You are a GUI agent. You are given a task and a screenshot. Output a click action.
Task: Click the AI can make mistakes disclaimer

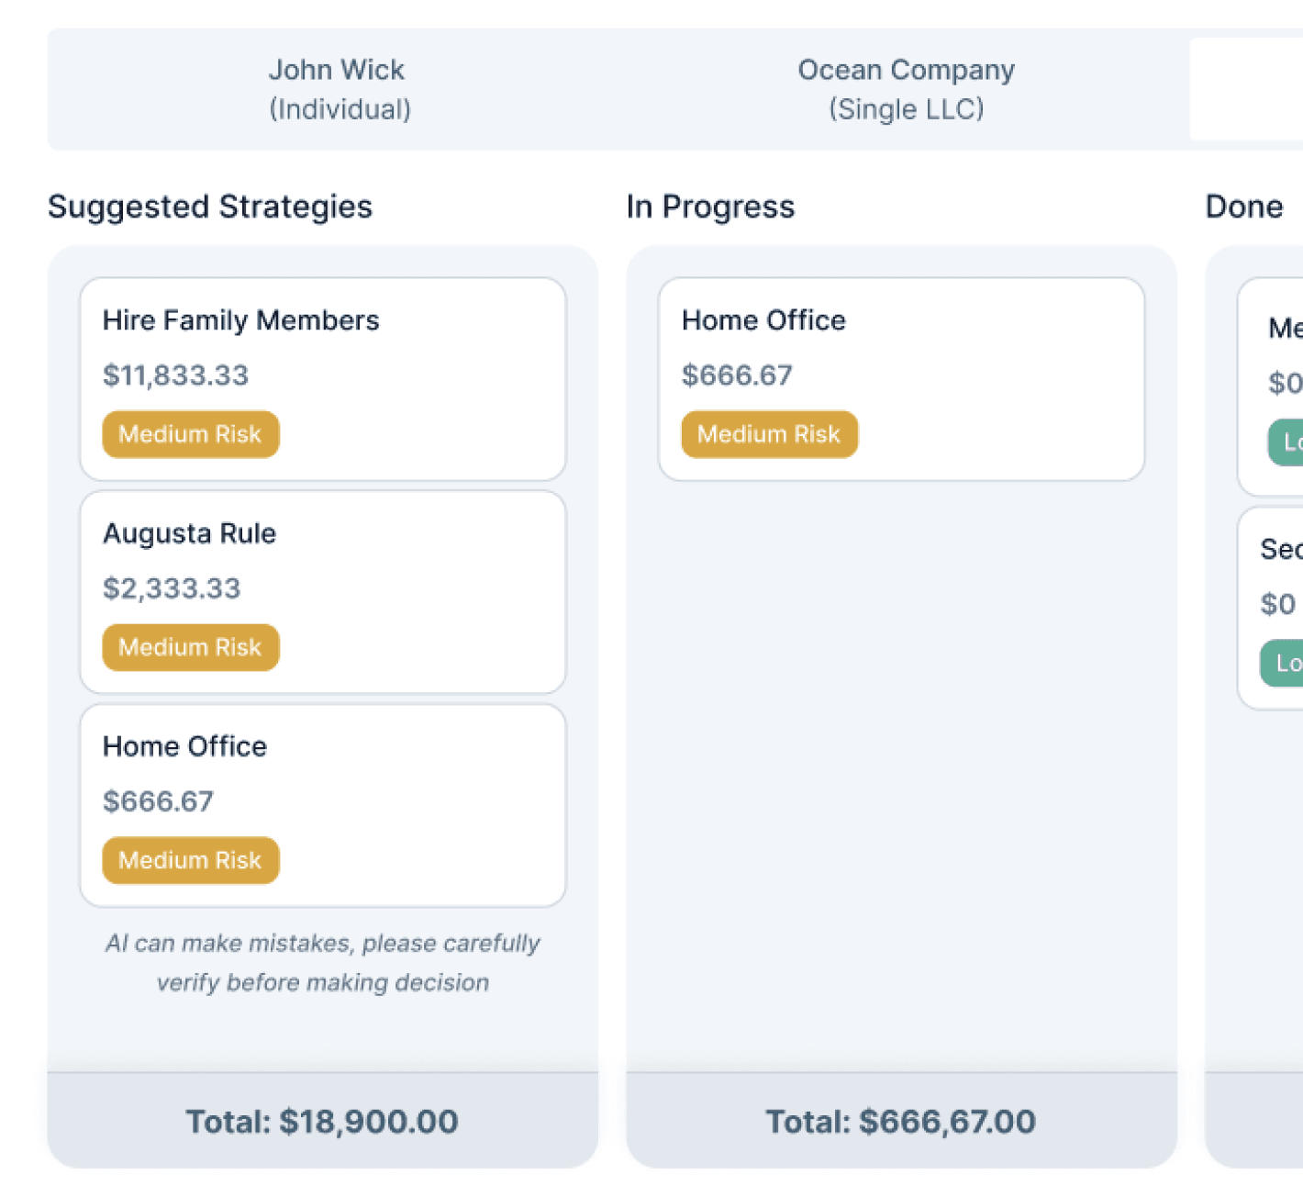(322, 962)
